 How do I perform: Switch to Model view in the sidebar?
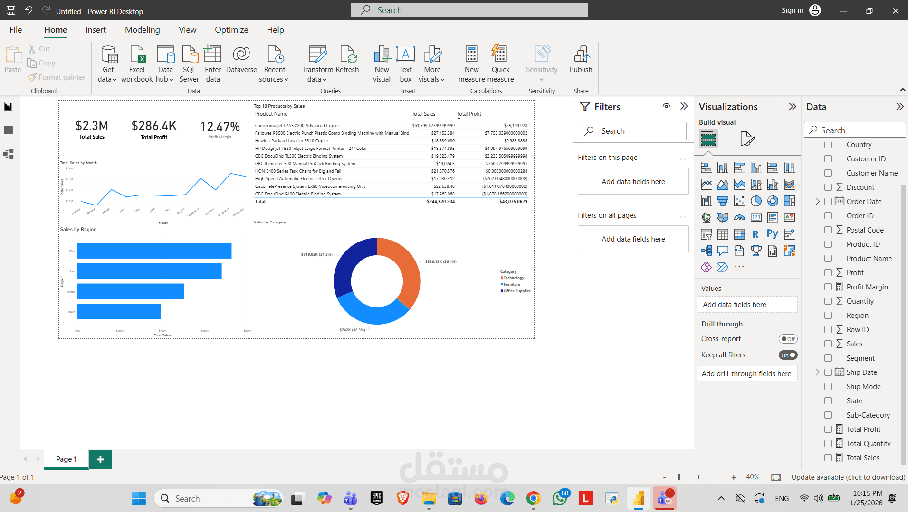point(9,154)
